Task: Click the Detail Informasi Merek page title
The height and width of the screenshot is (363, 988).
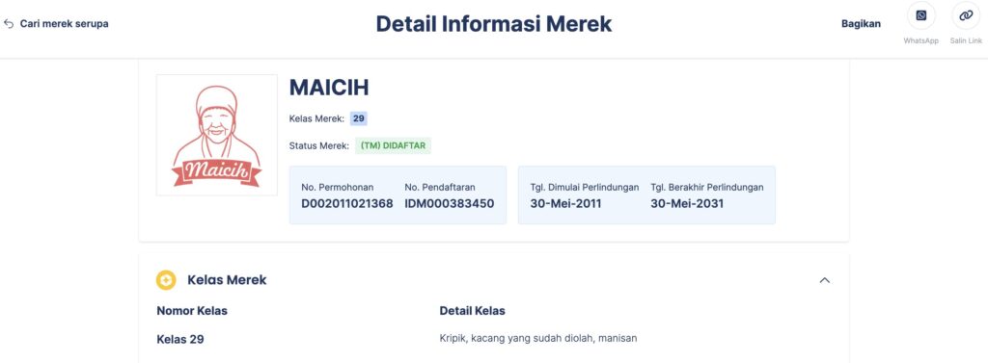Action: click(494, 24)
